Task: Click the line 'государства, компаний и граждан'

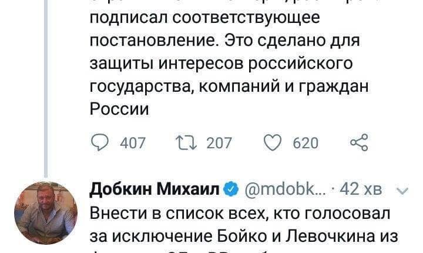Action: (x=229, y=86)
